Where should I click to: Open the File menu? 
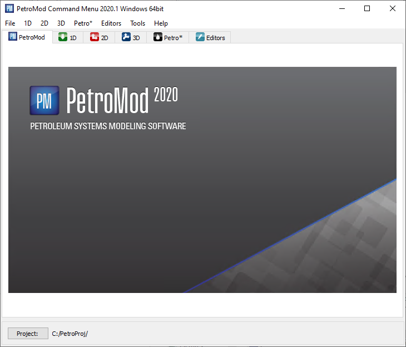point(10,23)
